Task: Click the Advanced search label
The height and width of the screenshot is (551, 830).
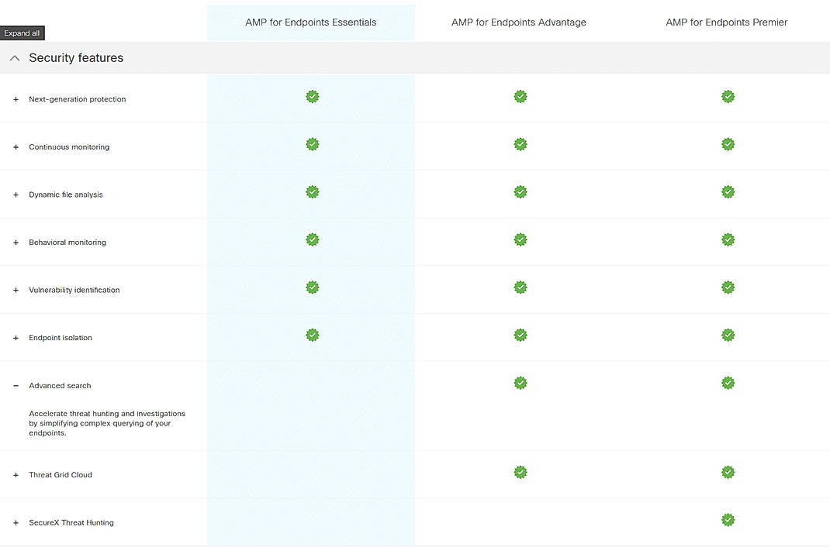Action: 60,386
